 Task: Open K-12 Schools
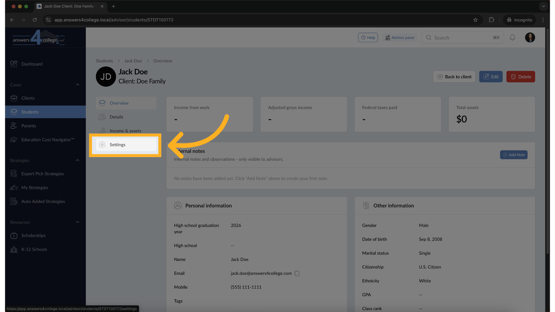coord(34,249)
